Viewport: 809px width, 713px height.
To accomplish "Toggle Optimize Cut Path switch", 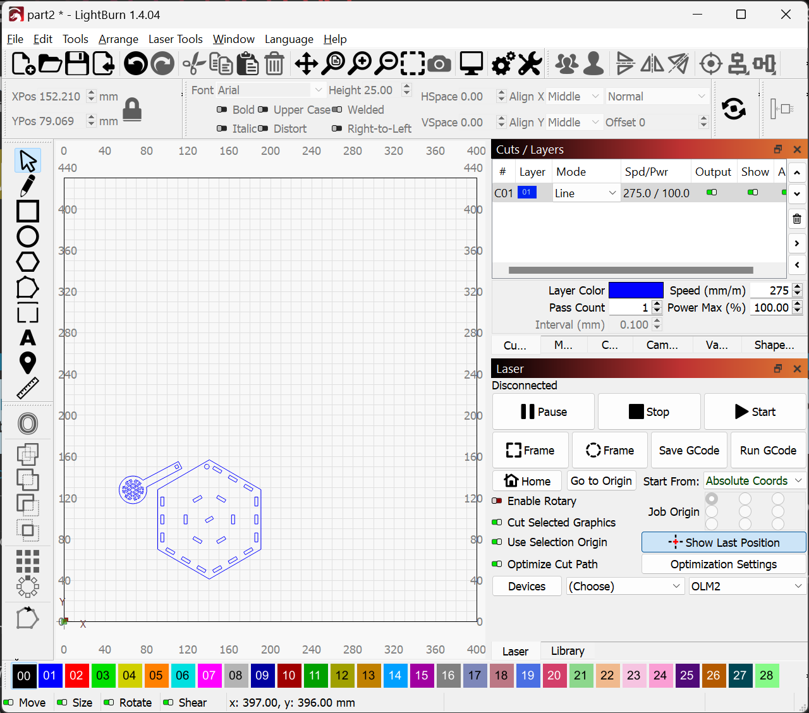I will (x=497, y=564).
